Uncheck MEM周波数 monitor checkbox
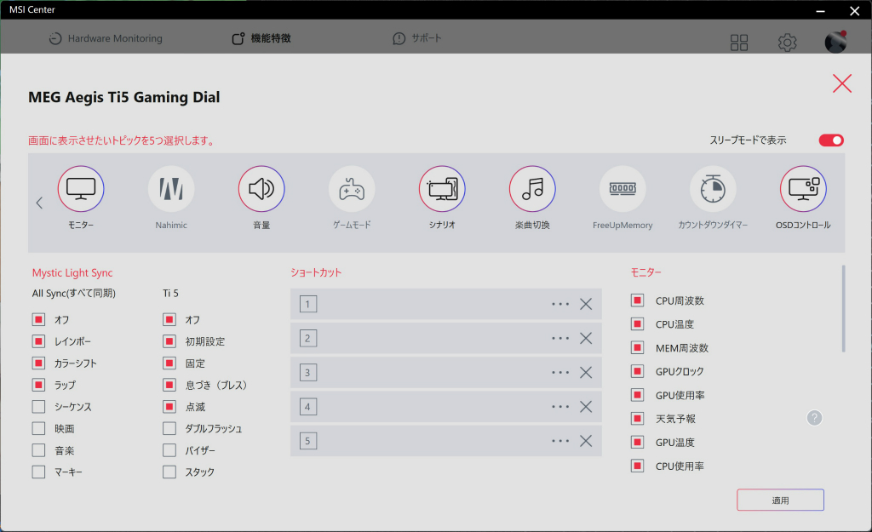The height and width of the screenshot is (532, 872). pos(637,348)
